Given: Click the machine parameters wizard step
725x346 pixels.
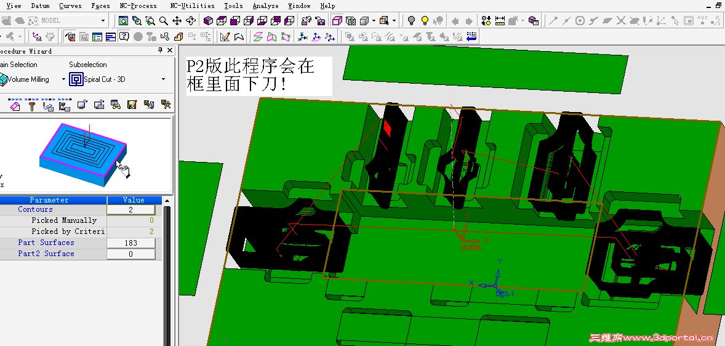Looking at the screenshot, I should pos(65,105).
